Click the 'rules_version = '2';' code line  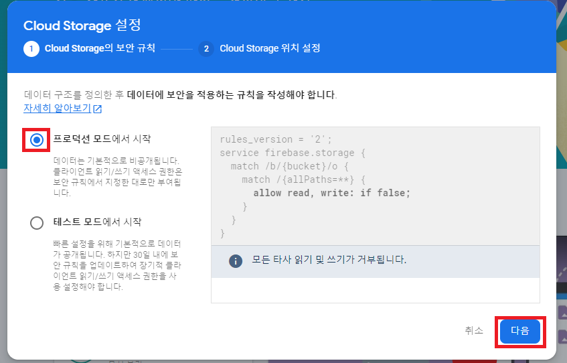(276, 139)
